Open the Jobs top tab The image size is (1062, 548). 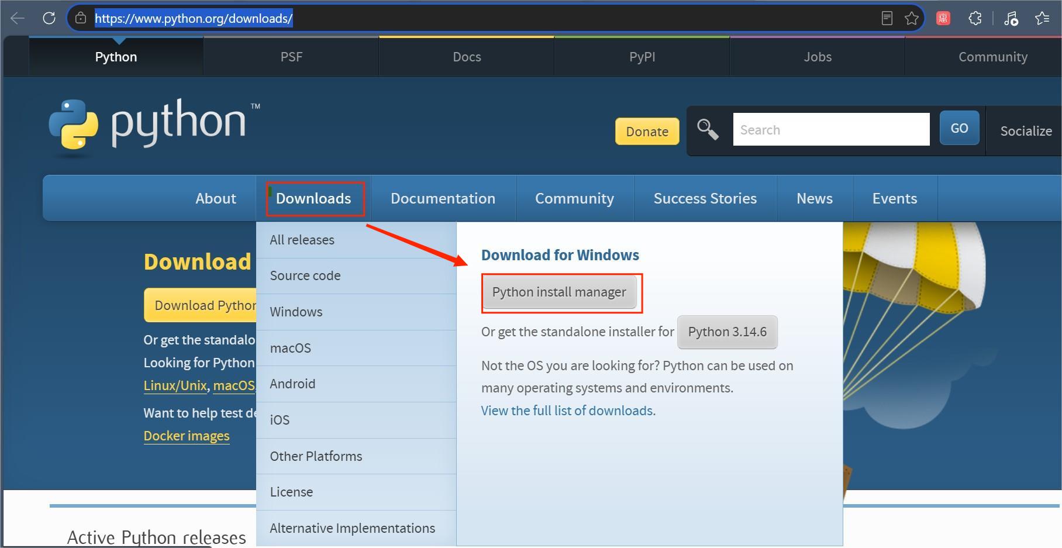[x=818, y=57]
